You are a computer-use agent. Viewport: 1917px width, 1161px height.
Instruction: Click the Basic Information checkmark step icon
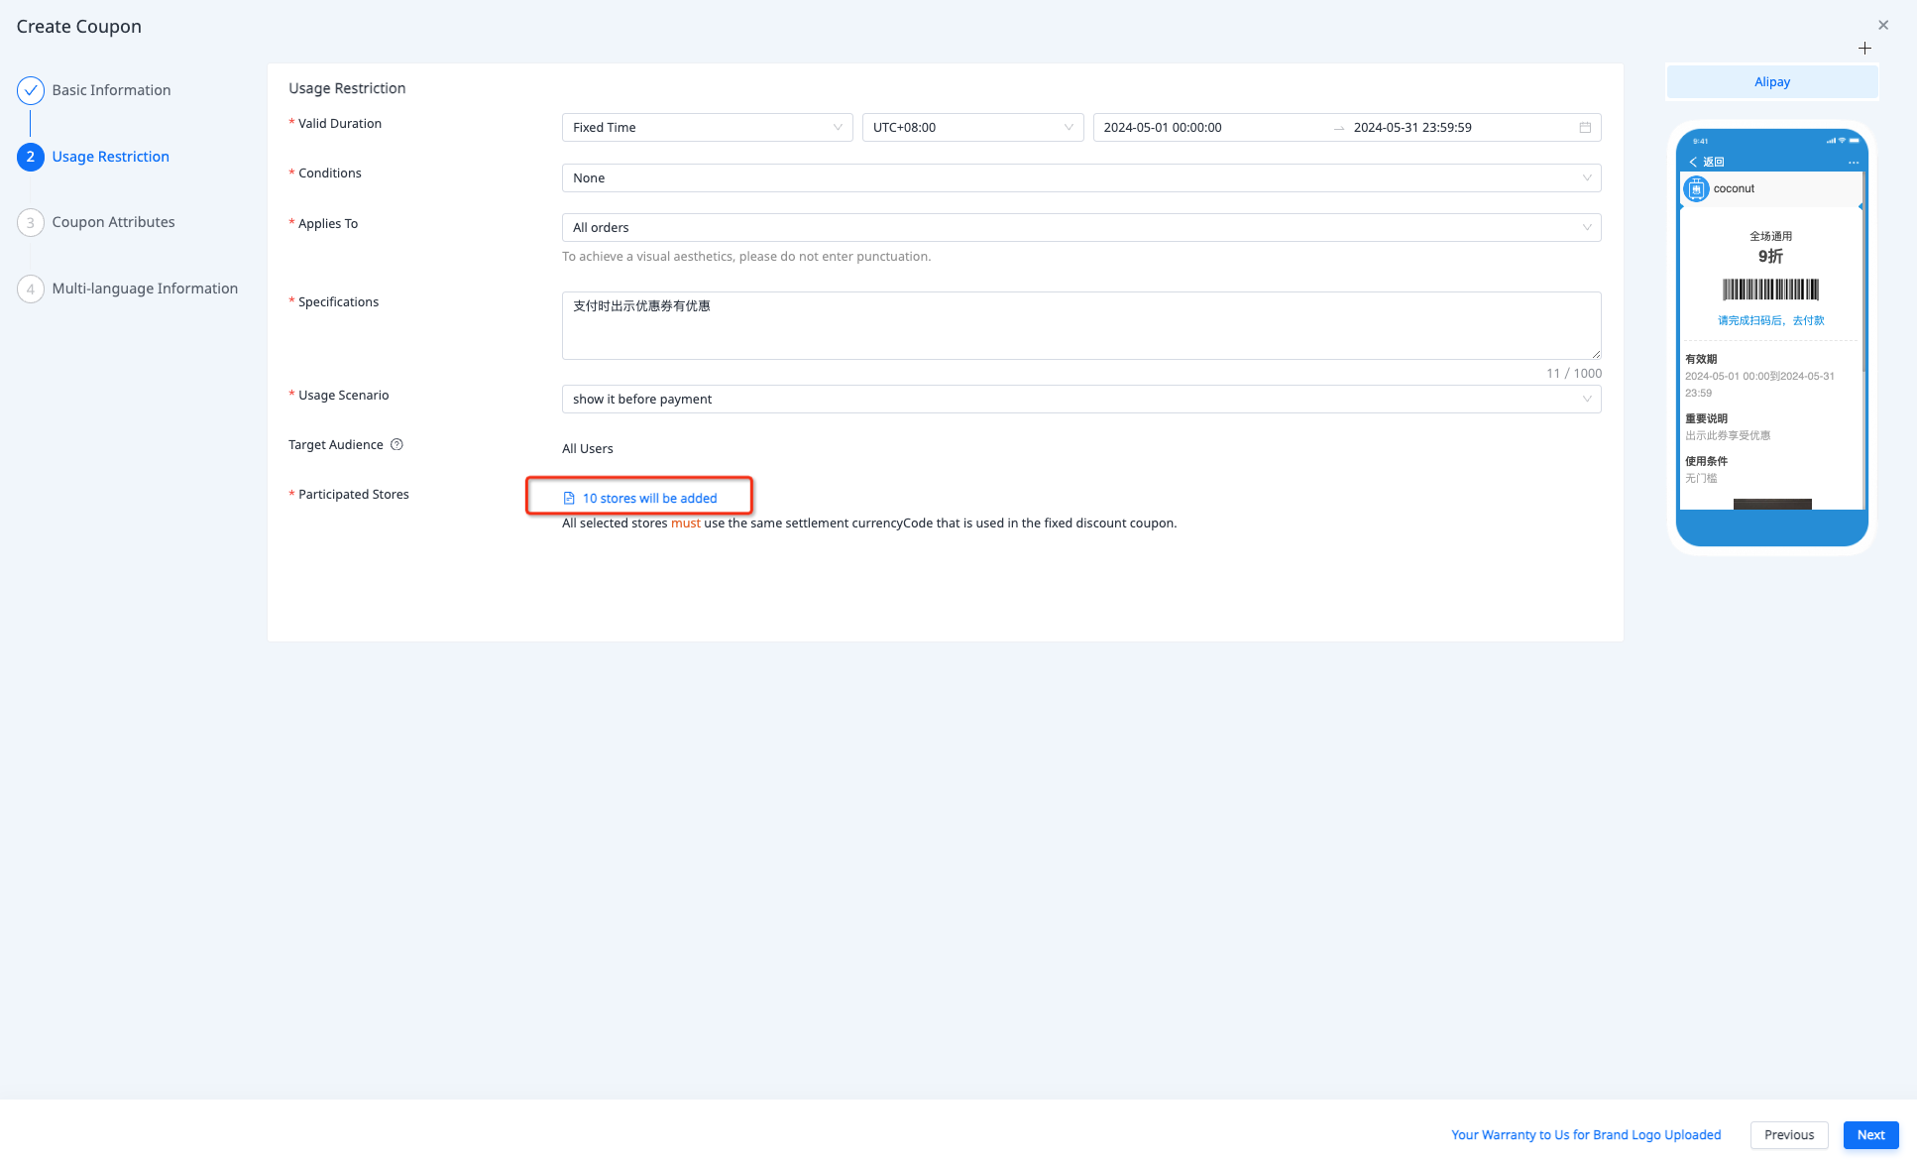click(31, 90)
